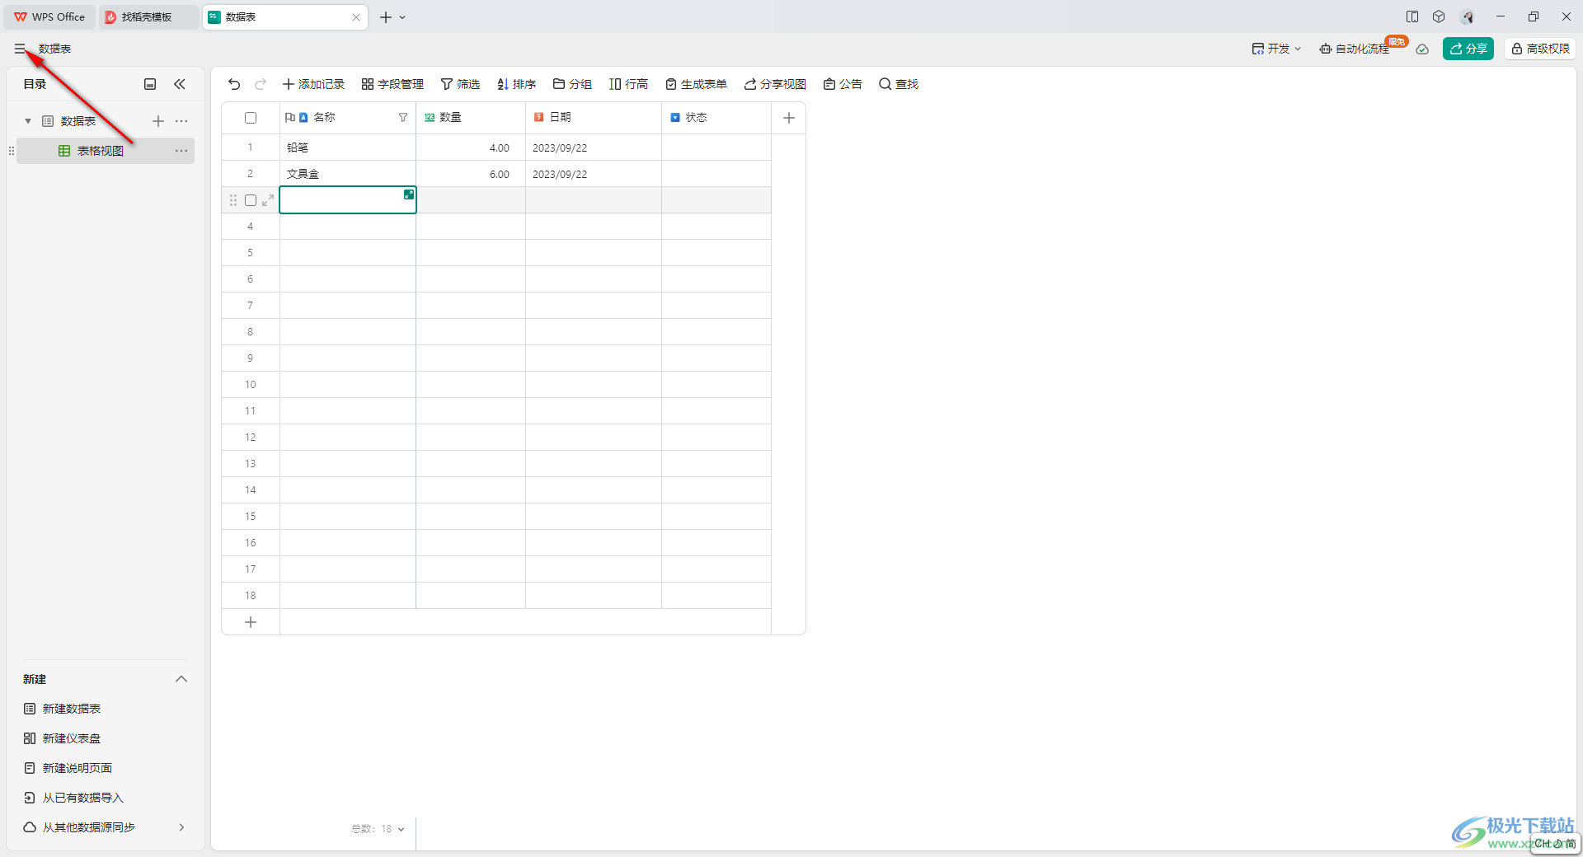Add a new view with plus beside 数据表
The height and width of the screenshot is (857, 1583).
[158, 121]
